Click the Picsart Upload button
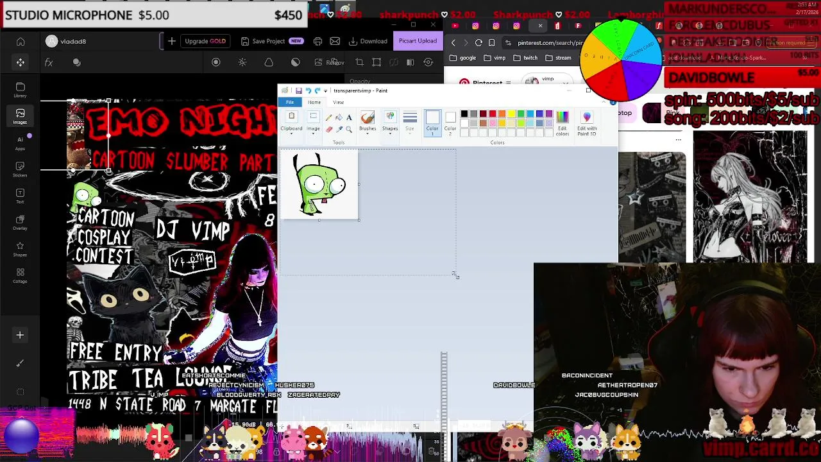 [x=418, y=41]
